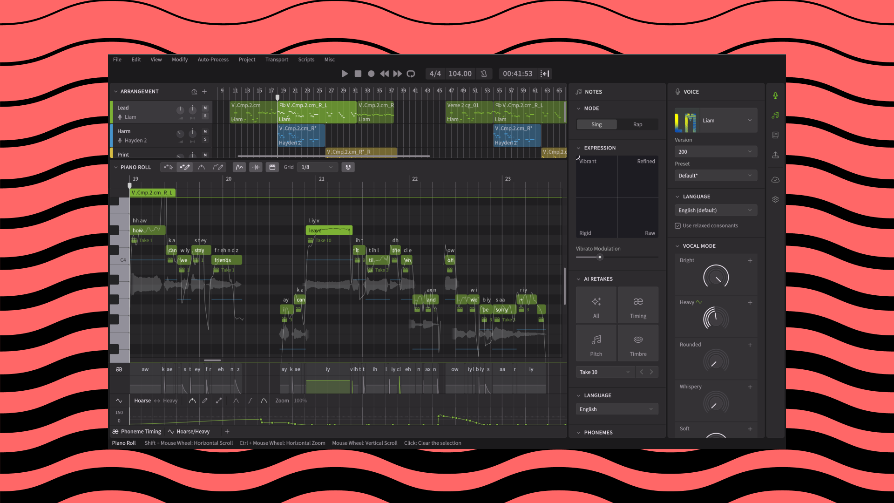Select the note pencil drawing tool
Screen dimensions: 894x503
coord(185,167)
